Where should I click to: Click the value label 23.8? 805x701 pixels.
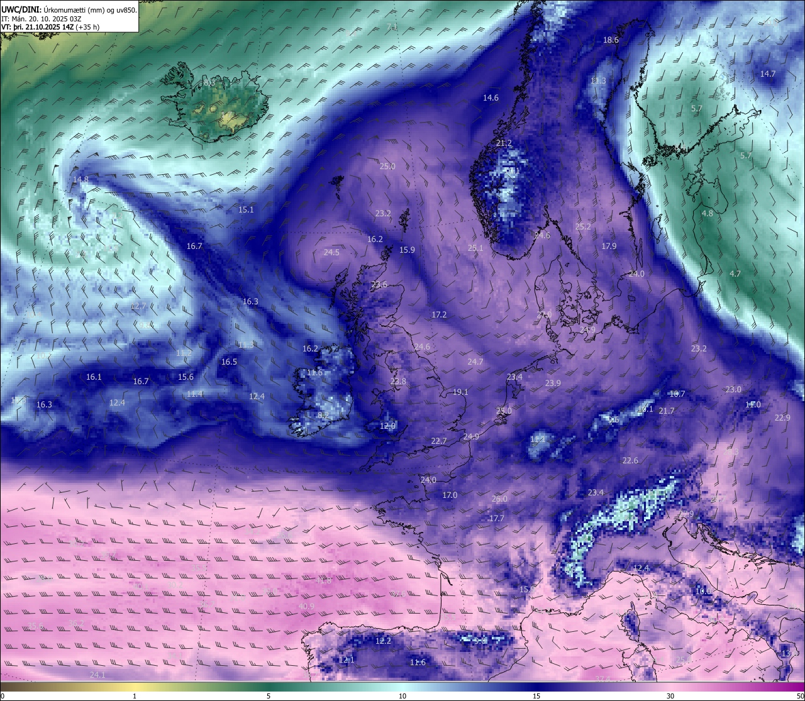[398, 382]
